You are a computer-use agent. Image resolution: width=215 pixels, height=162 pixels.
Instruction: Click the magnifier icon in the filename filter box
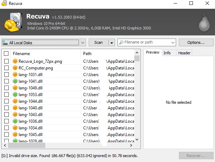[121, 42]
